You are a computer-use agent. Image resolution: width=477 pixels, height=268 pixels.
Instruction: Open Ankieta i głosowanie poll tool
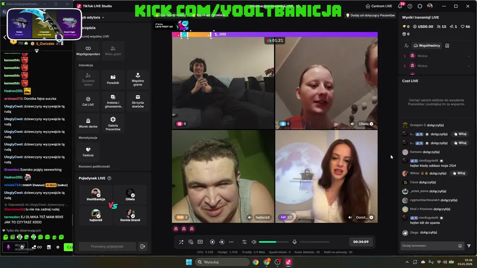click(x=113, y=101)
